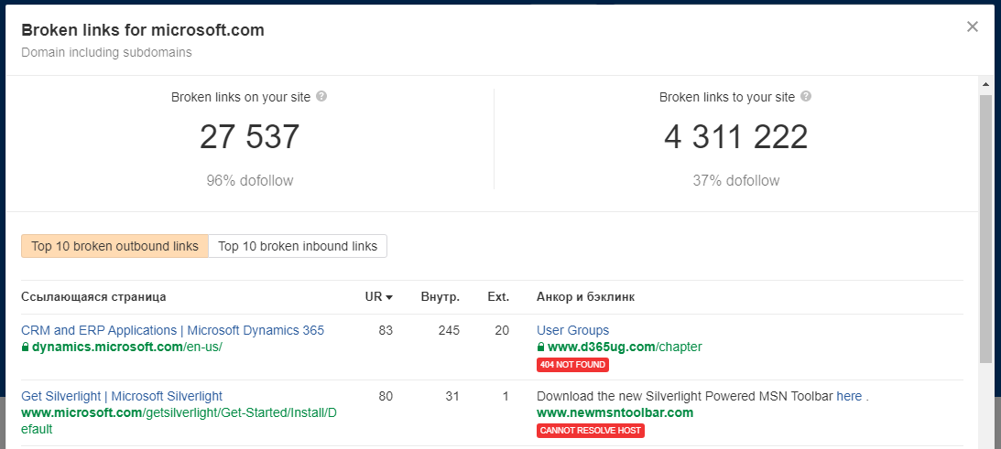Click the Ссылающаяся страница column header
This screenshot has width=1001, height=449.
click(x=93, y=296)
